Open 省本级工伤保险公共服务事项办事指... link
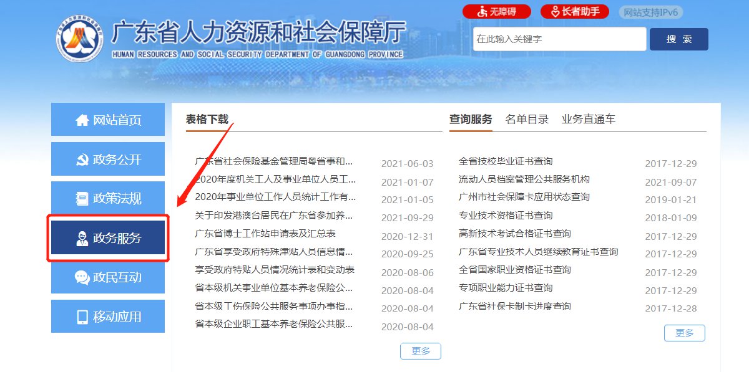The height and width of the screenshot is (372, 749). pos(274,306)
